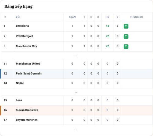Select the highlighted Paris Saint Germain row
This screenshot has width=153, height=136.
[x=76, y=74]
